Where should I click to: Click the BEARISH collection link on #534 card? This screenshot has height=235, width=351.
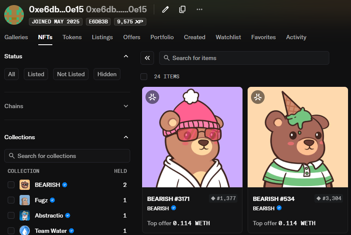(264, 208)
